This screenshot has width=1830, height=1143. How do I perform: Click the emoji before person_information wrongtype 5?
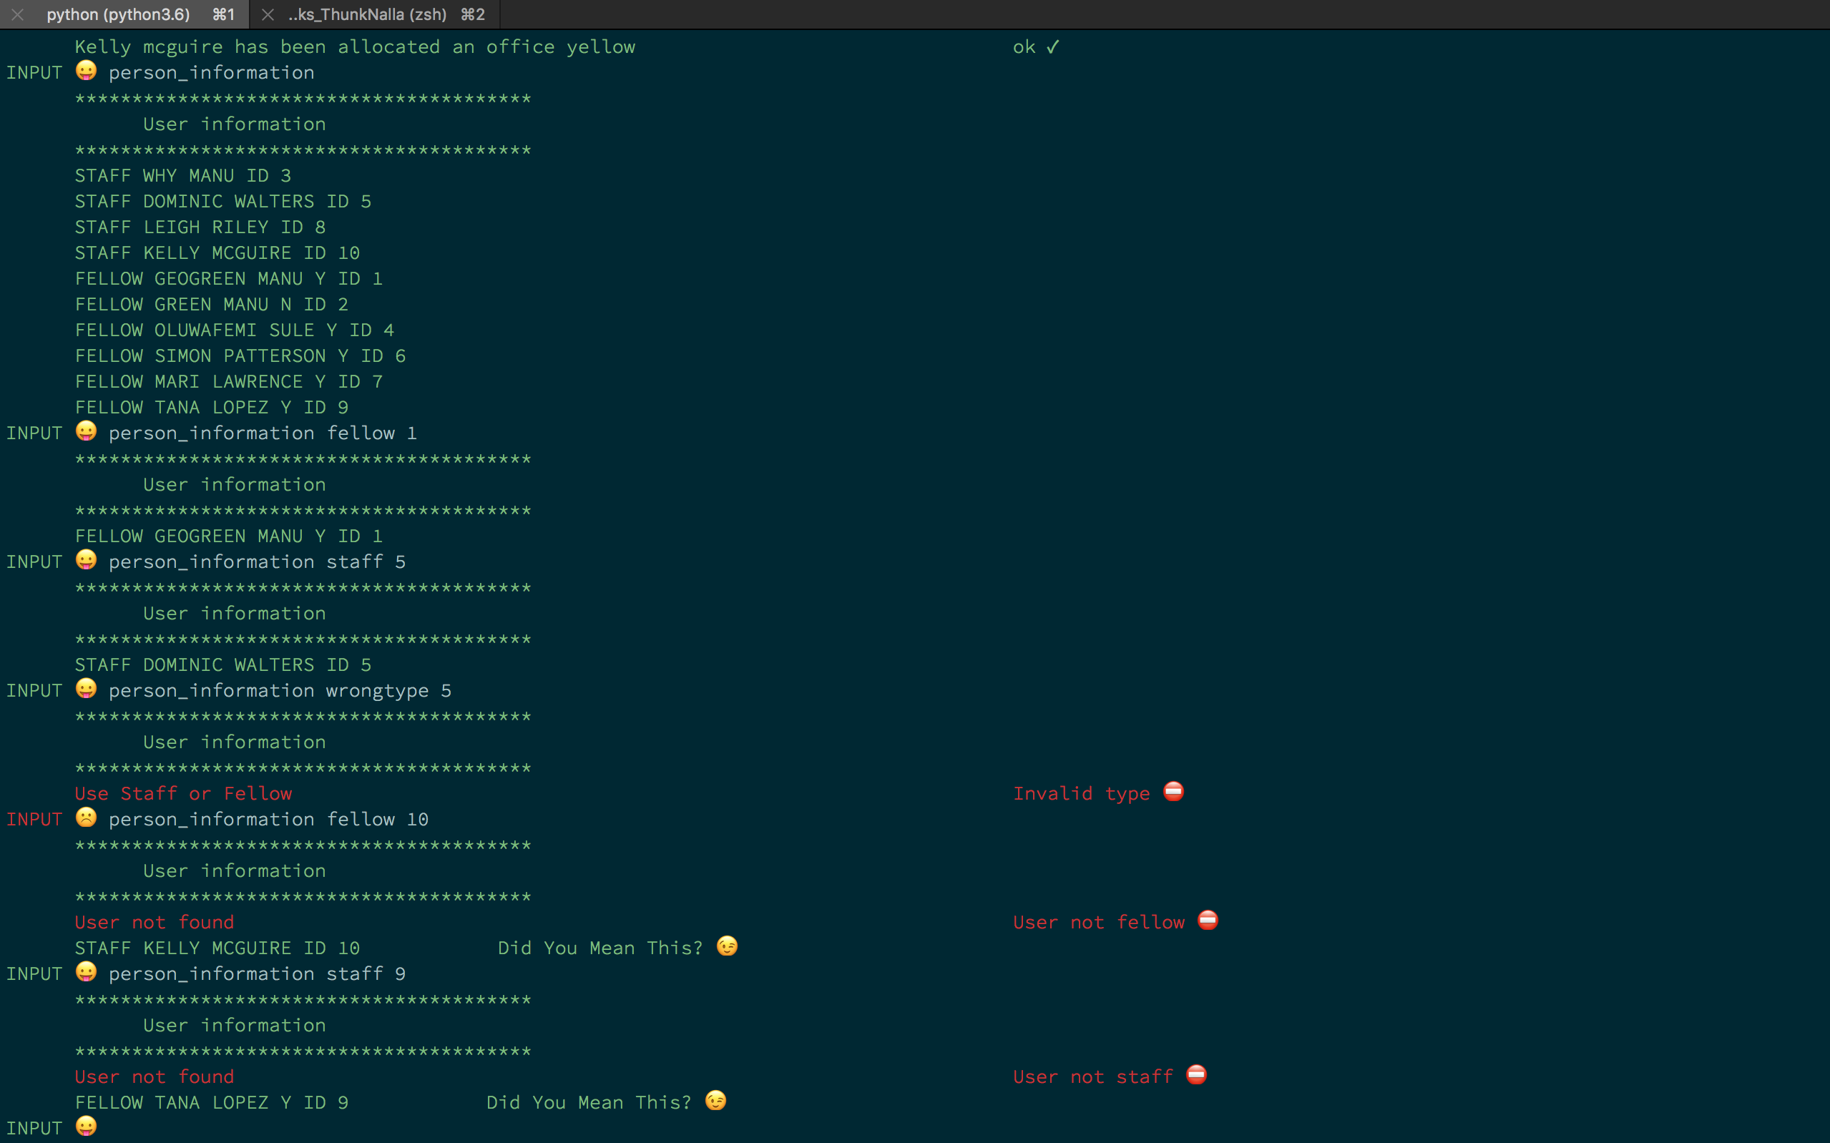click(x=86, y=689)
